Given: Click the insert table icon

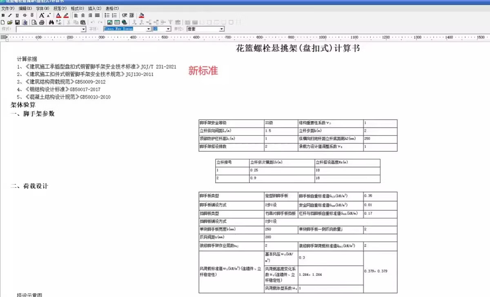Looking at the screenshot, I should coord(117,22).
